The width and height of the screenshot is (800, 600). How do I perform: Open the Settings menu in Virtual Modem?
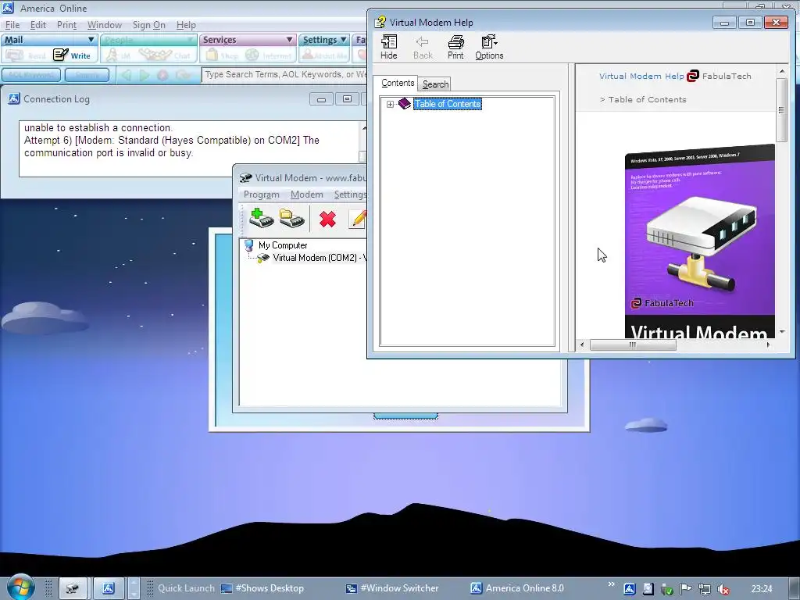350,195
